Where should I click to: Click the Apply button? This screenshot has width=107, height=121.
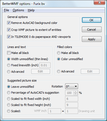[x=92, y=39]
